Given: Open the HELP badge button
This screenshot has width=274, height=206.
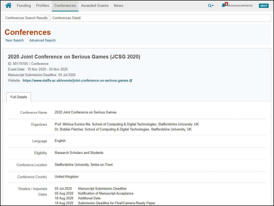Looking at the screenshot, I should [x=264, y=6].
